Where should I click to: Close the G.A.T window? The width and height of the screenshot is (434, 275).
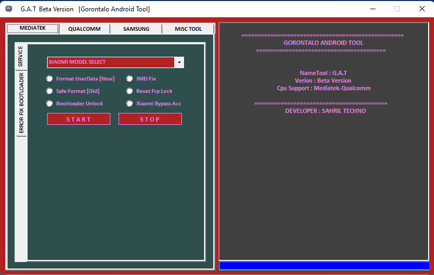click(x=422, y=9)
